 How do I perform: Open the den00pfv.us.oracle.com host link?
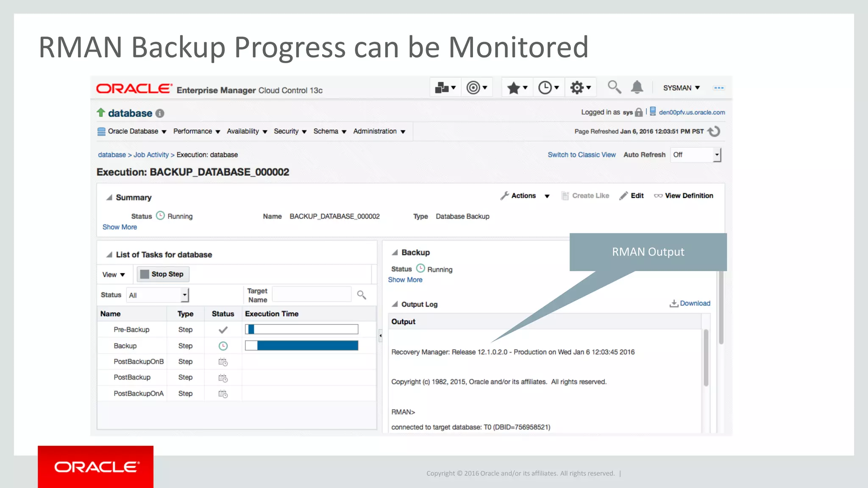[692, 112]
